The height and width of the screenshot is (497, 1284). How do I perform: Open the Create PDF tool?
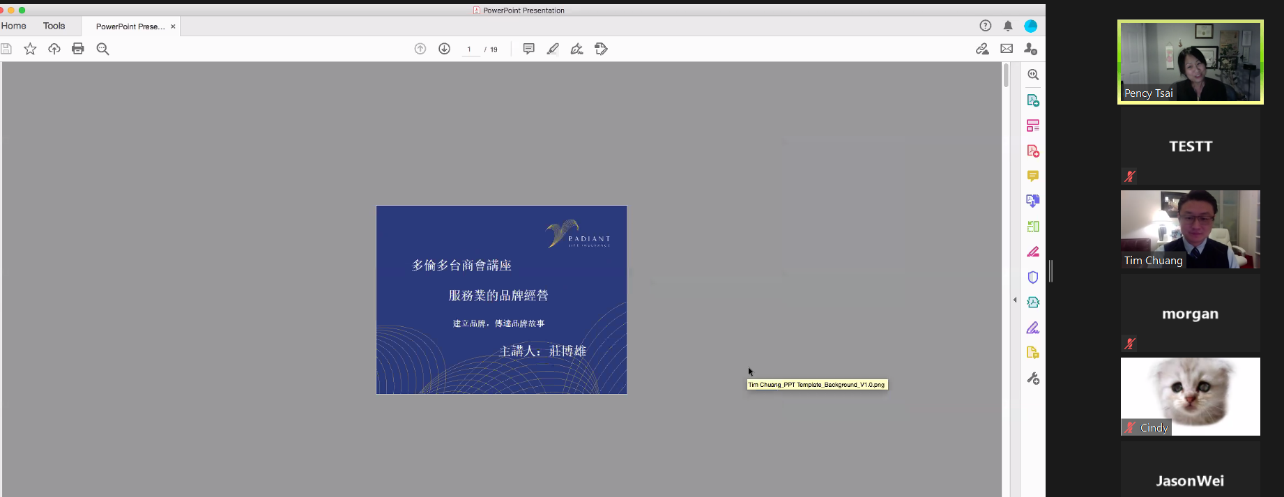pos(1033,151)
